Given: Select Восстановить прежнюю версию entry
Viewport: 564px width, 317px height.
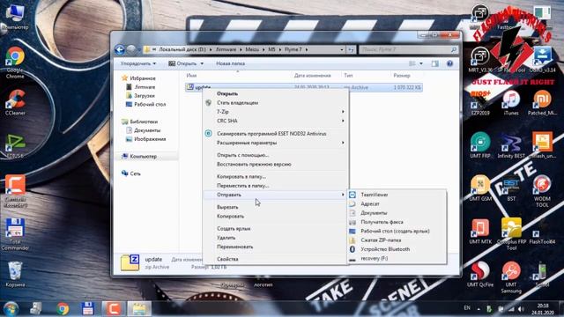Looking at the screenshot, I should pyautogui.click(x=275, y=164).
